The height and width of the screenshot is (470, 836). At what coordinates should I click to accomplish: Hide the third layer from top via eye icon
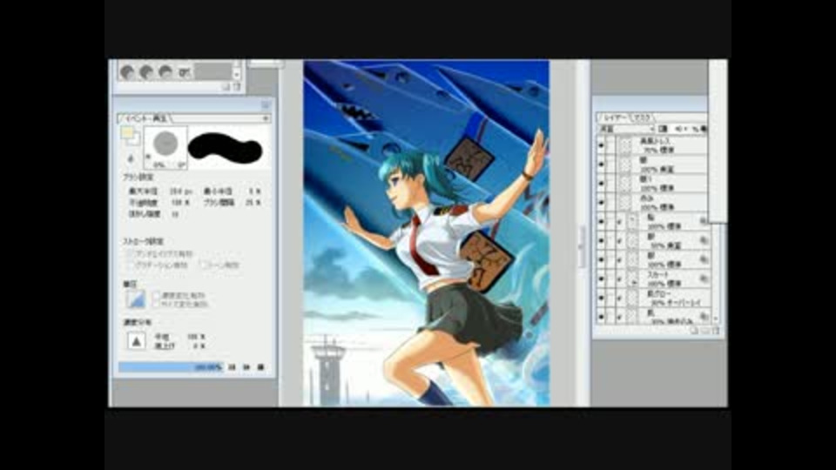[602, 184]
